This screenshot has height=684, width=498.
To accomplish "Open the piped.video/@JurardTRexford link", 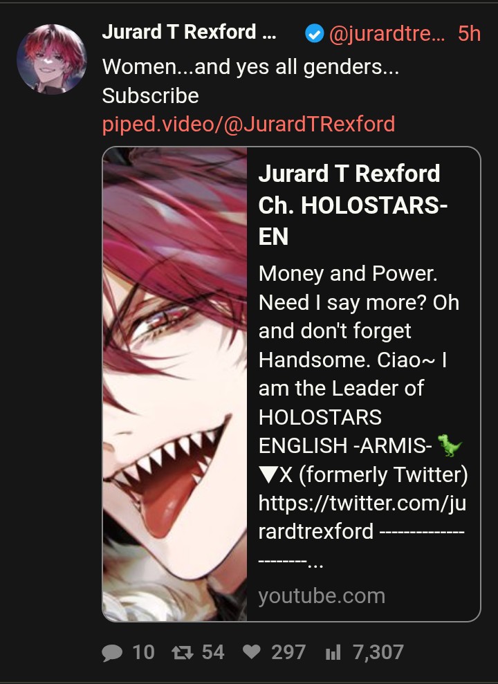I will point(248,124).
